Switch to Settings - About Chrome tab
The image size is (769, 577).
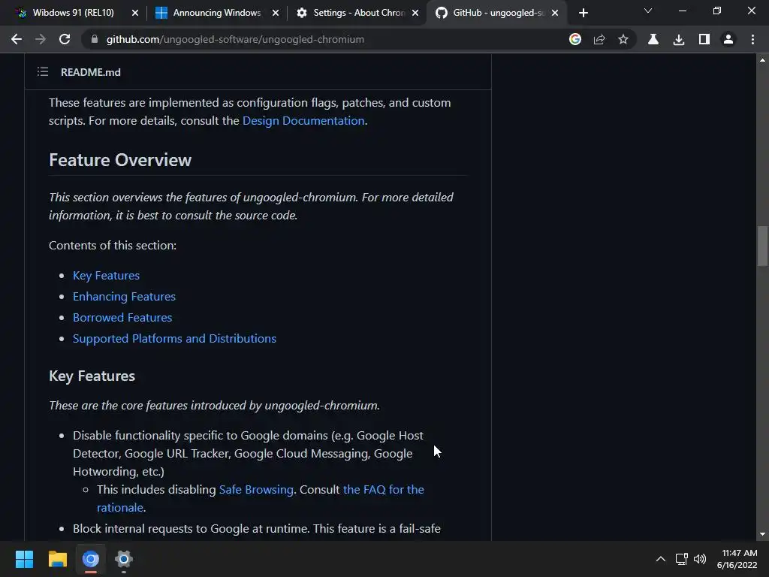coord(359,13)
